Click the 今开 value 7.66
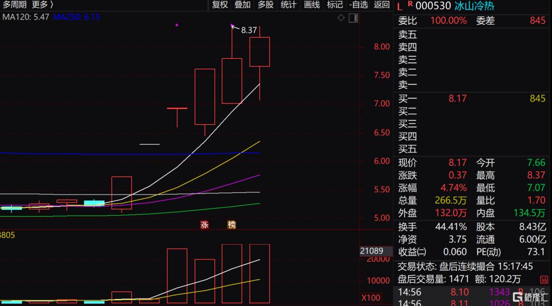The height and width of the screenshot is (306, 552). point(536,163)
